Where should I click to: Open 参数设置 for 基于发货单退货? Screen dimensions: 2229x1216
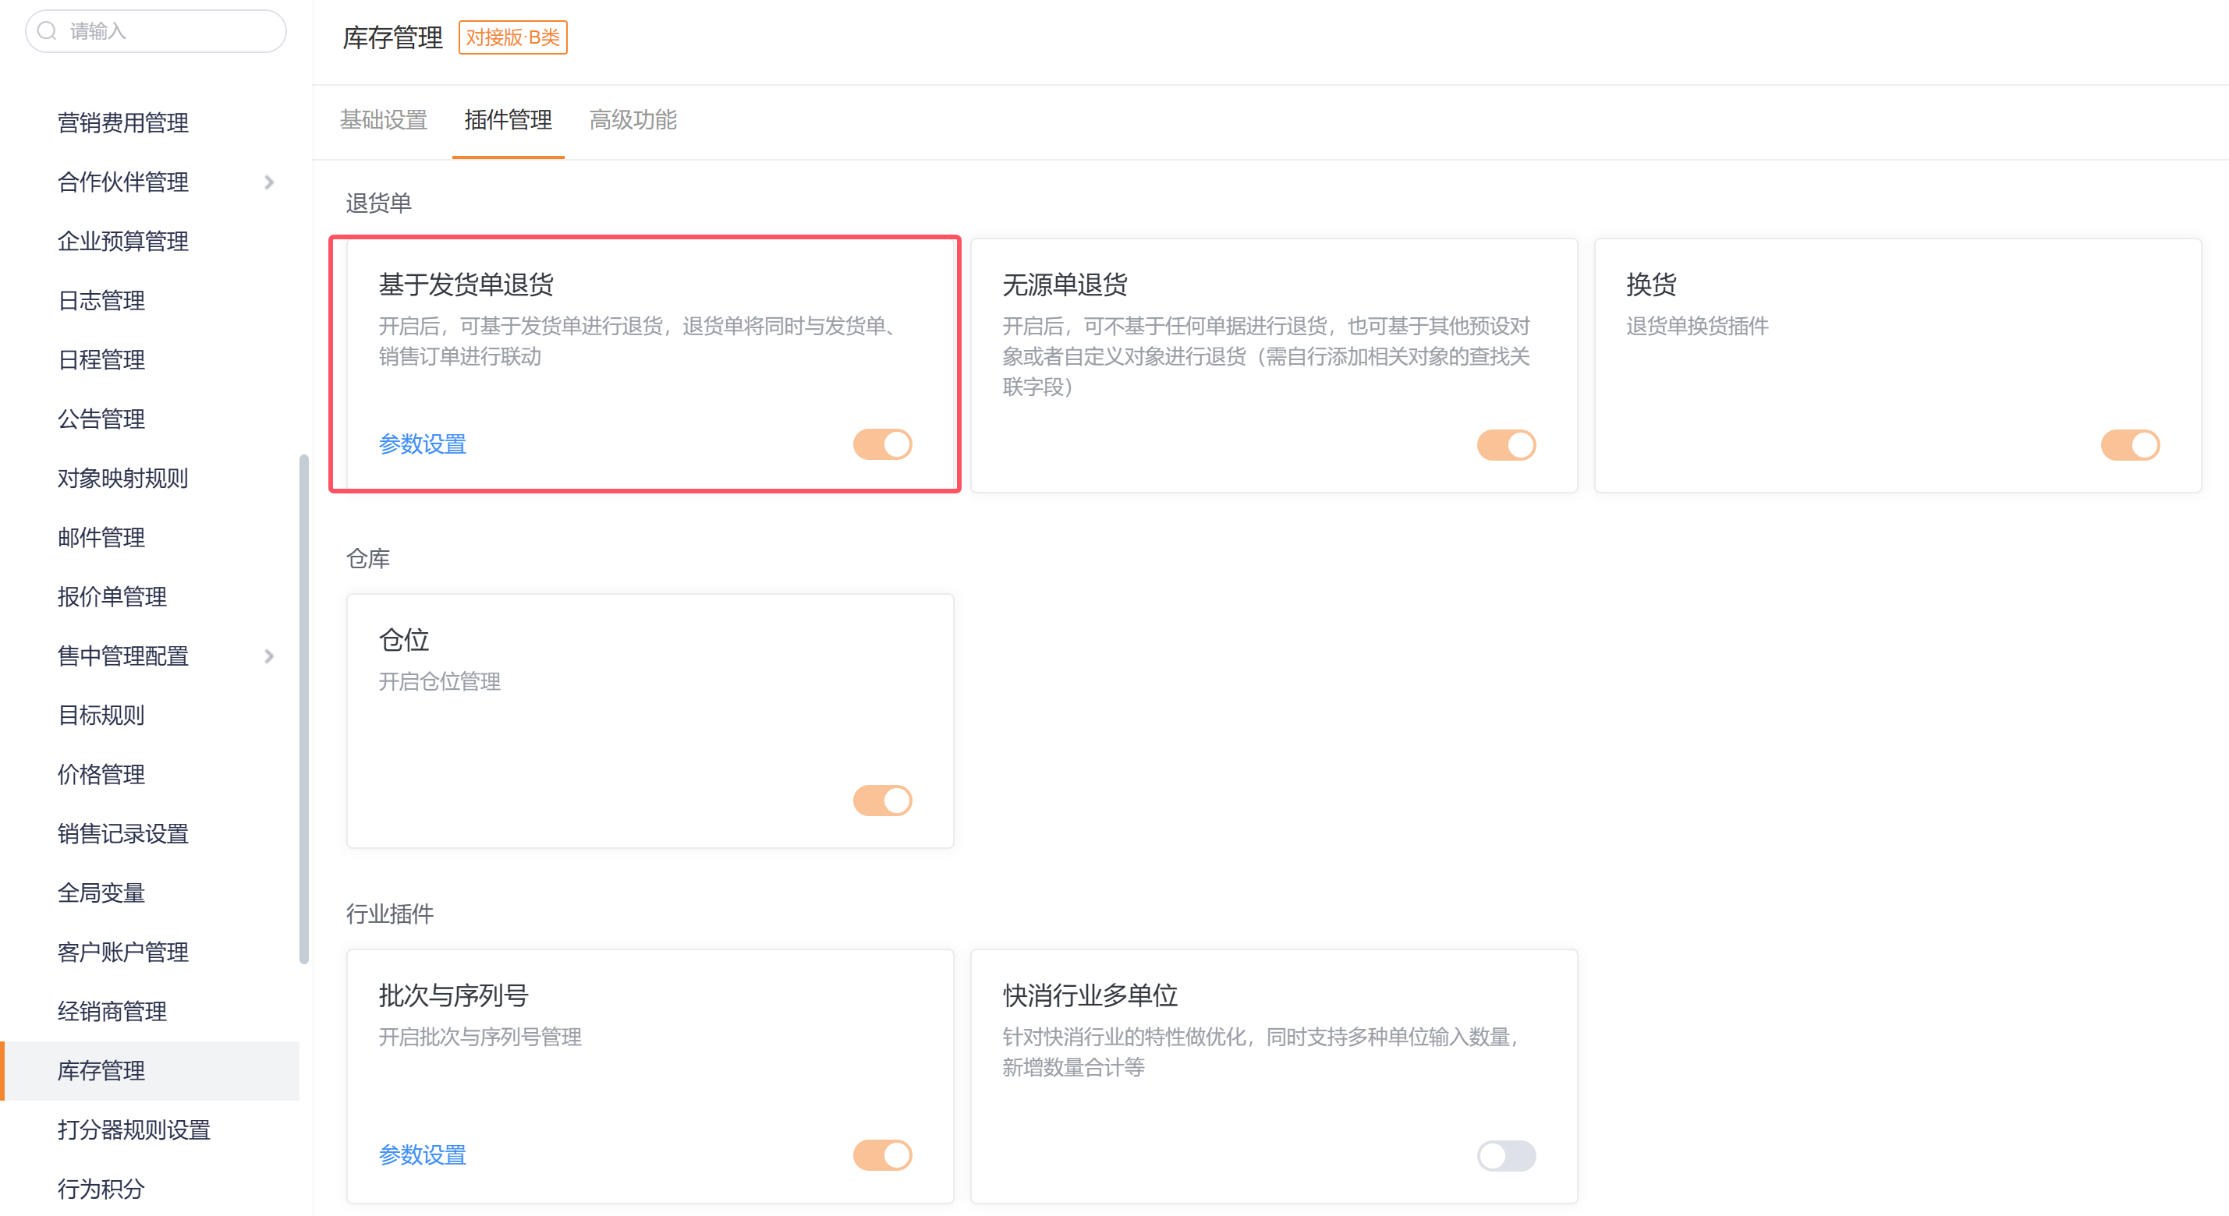(x=422, y=444)
